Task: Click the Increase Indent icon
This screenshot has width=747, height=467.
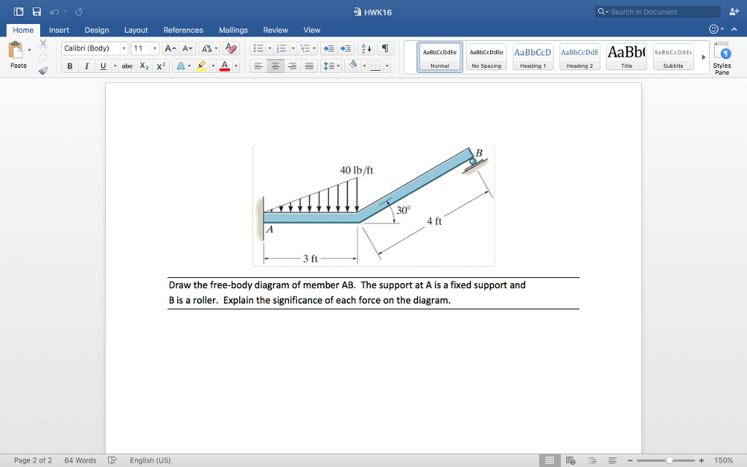Action: [x=347, y=48]
